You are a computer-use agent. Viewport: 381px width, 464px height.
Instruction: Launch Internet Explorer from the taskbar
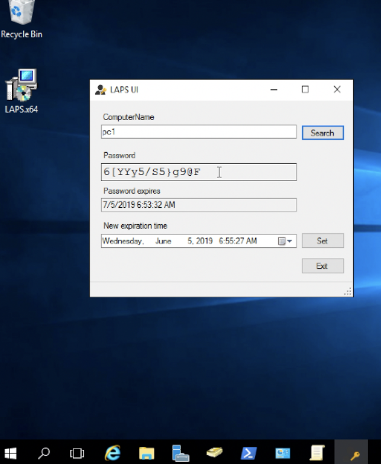(x=112, y=453)
